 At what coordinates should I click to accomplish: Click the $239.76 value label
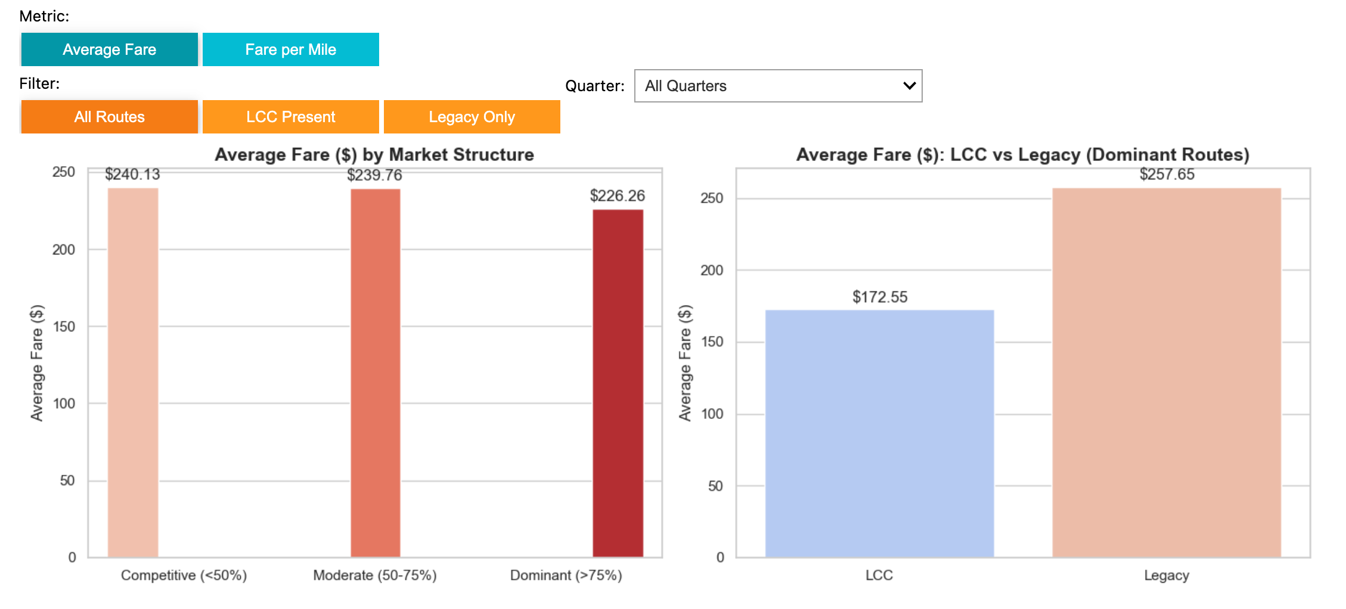(375, 175)
